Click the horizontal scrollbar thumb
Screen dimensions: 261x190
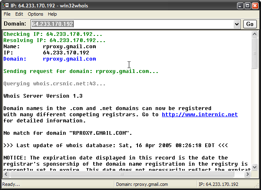coord(122,174)
